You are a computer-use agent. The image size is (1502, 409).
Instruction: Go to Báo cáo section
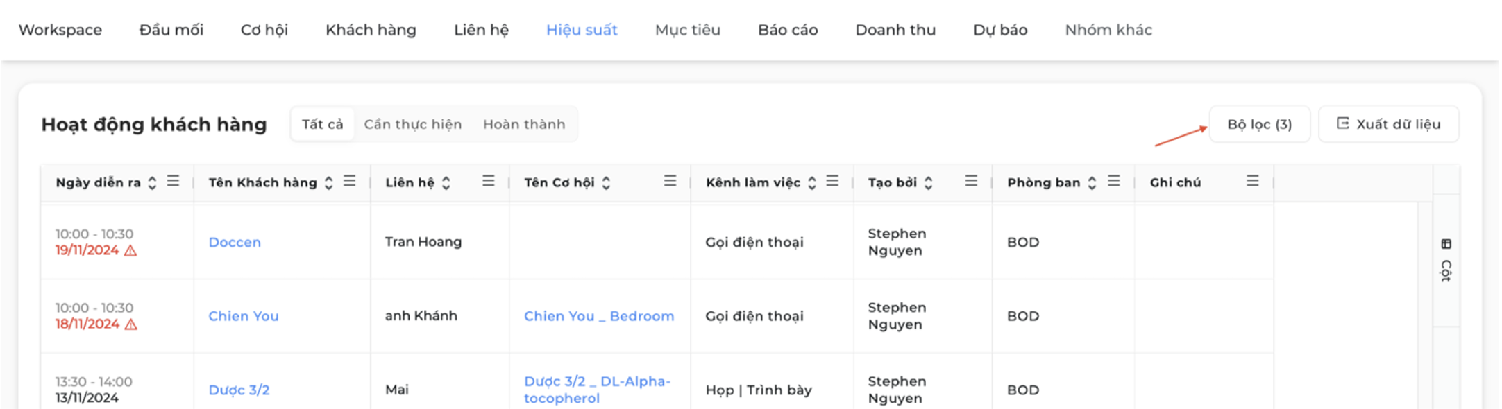[x=788, y=30]
